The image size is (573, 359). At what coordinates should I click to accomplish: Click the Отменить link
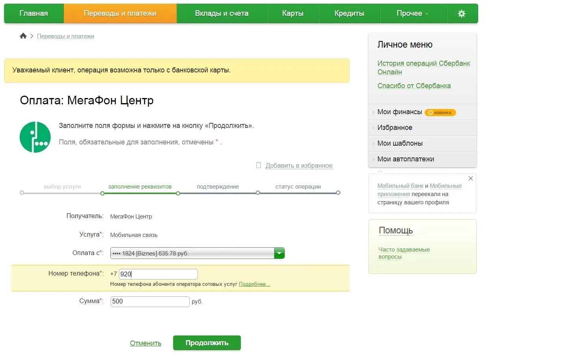click(146, 343)
